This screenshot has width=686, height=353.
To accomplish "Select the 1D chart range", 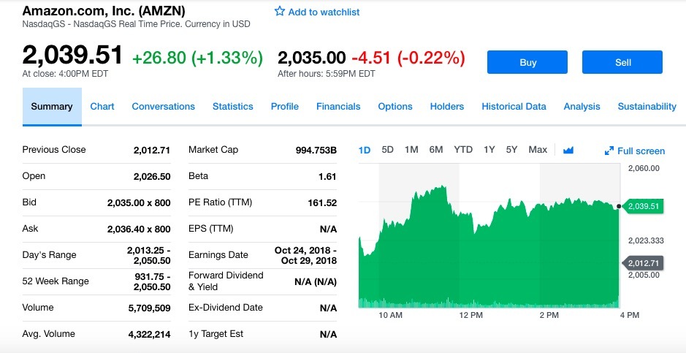I will click(x=365, y=150).
